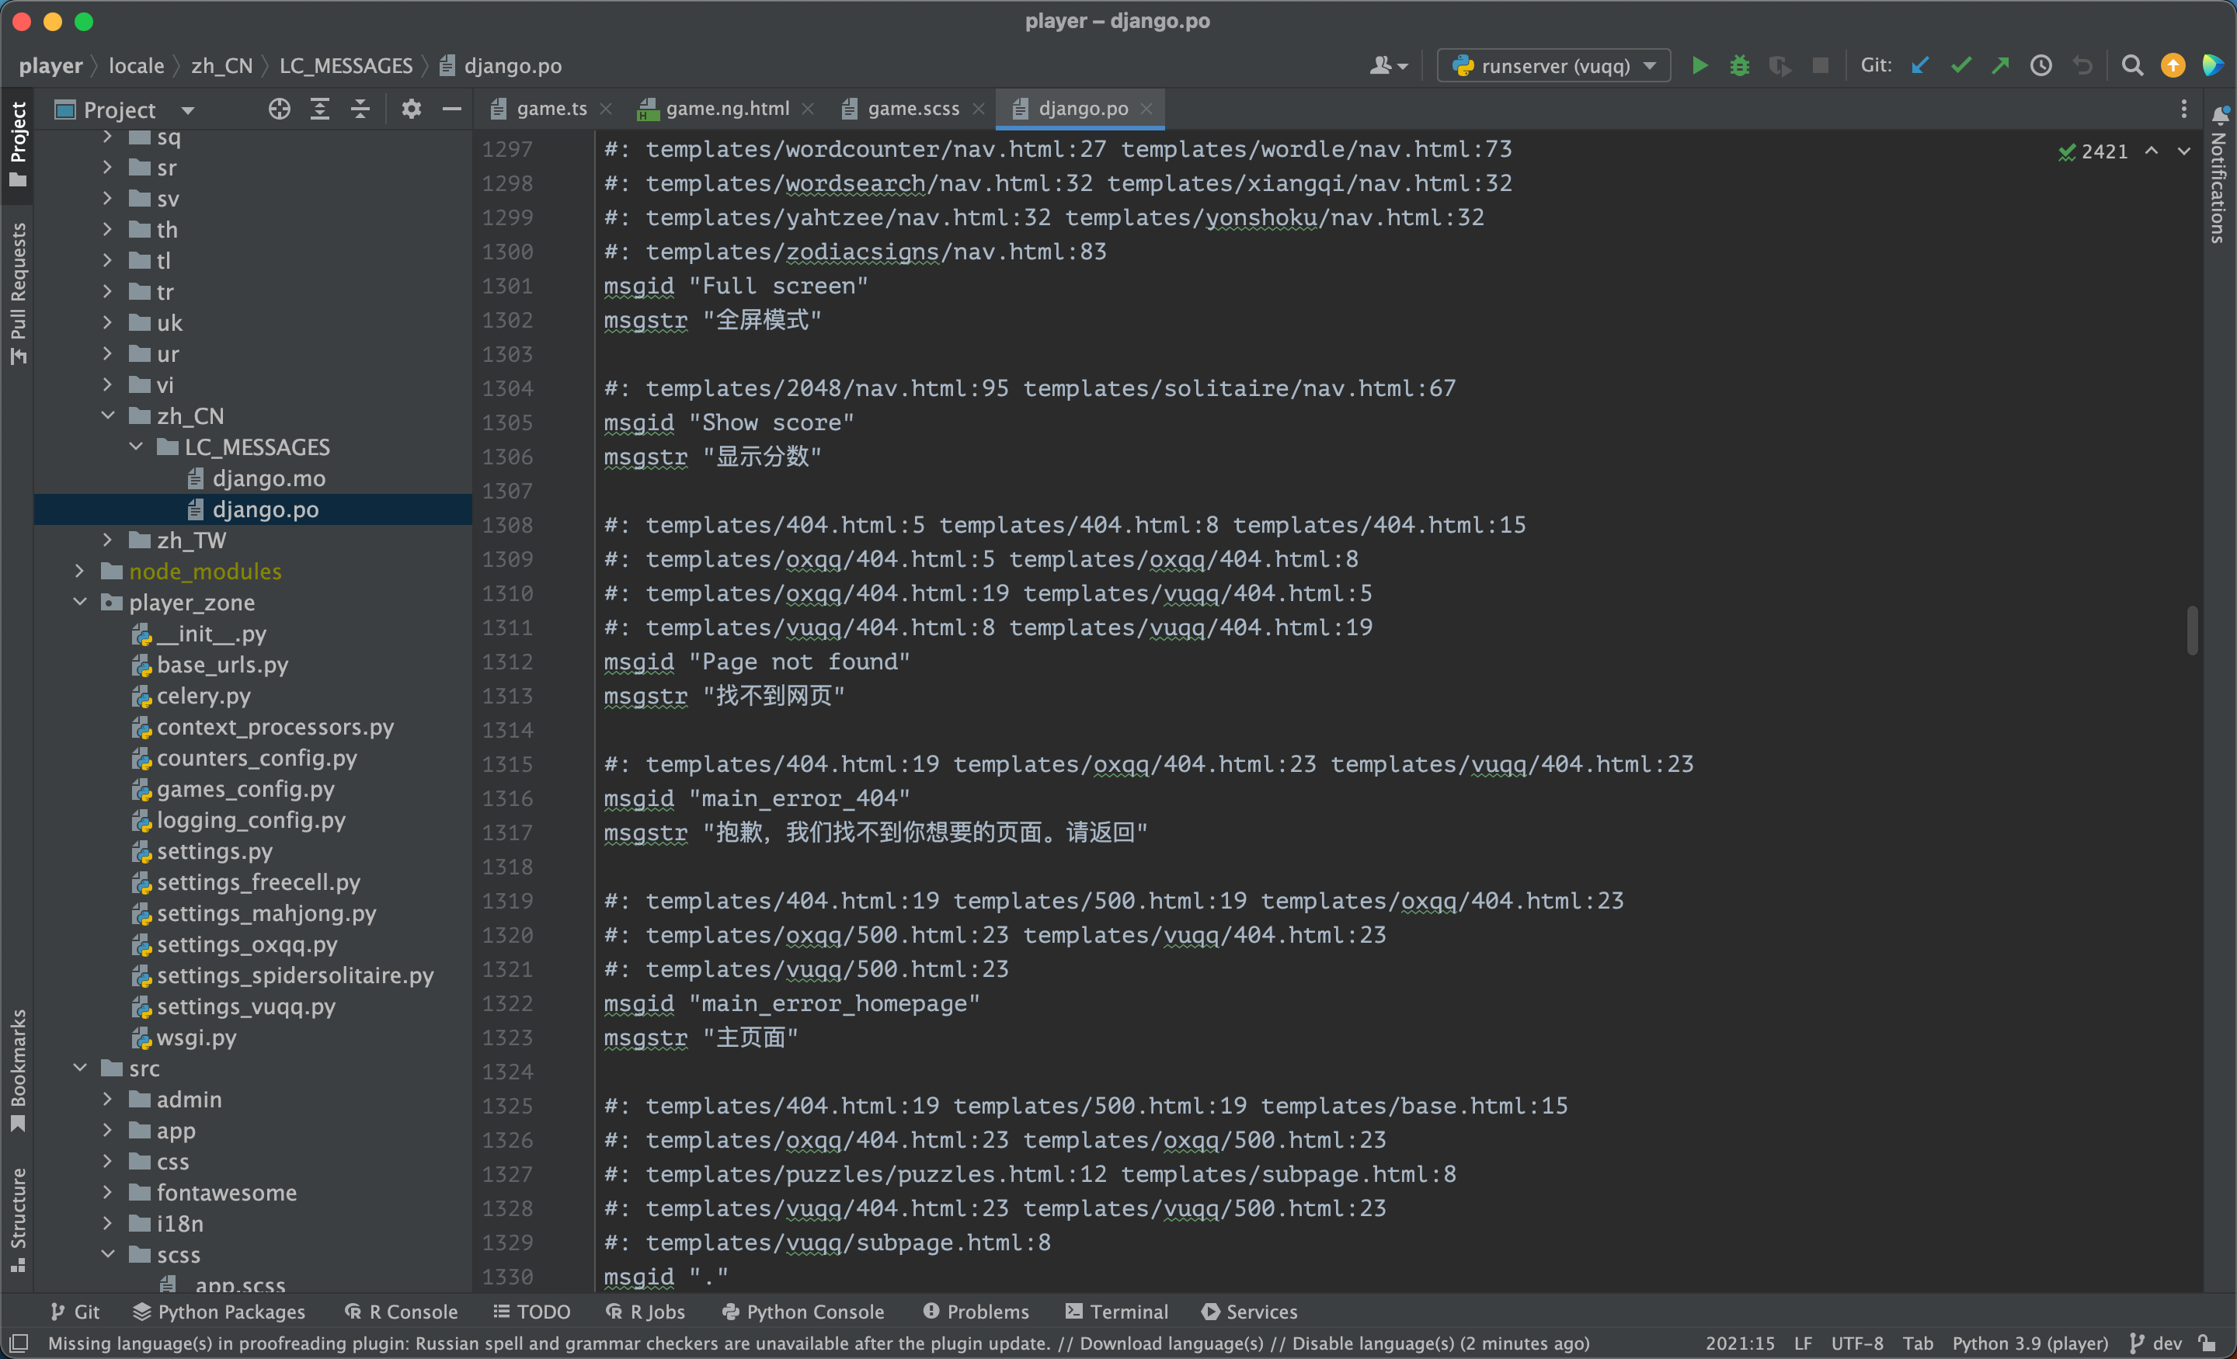Expand the zh_TW folder

(x=107, y=540)
